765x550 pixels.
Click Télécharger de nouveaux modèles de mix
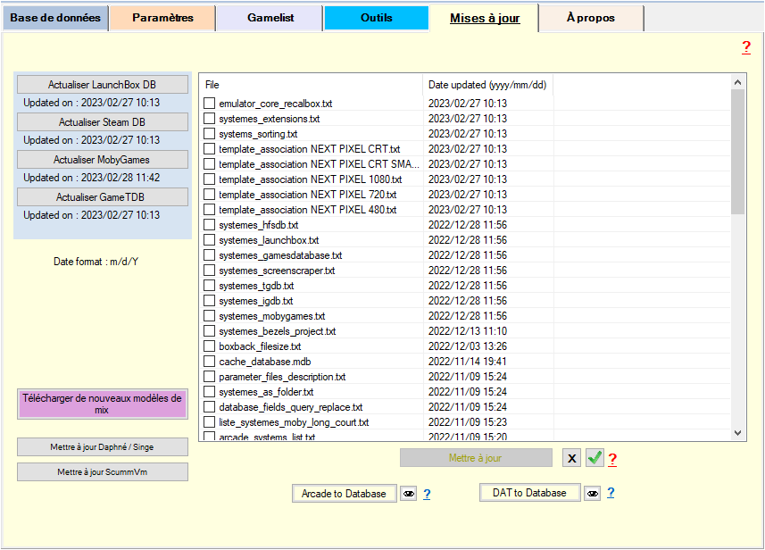click(x=102, y=404)
